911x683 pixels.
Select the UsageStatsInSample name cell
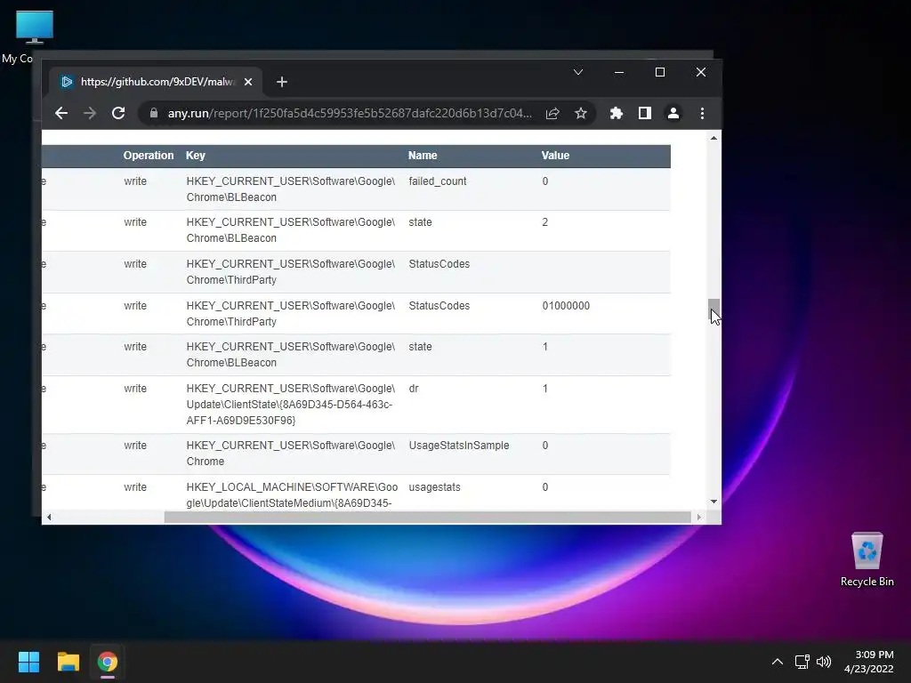[x=459, y=446]
